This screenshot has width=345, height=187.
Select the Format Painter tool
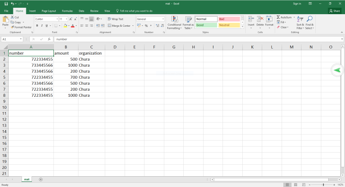(21, 27)
